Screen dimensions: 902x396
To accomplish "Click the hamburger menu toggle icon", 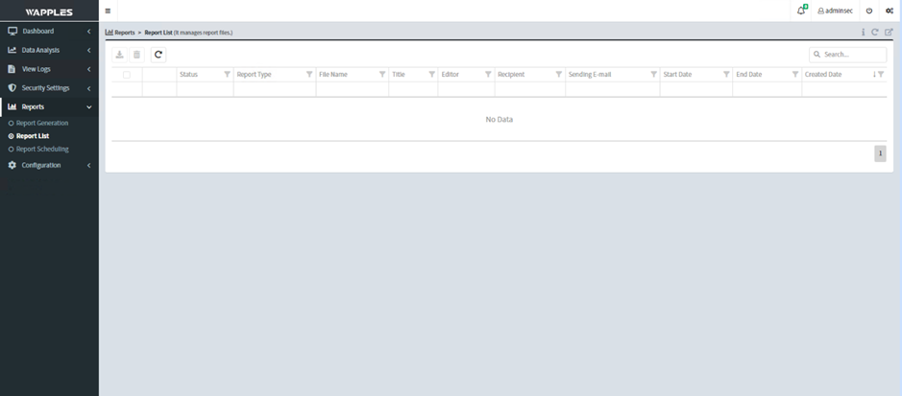I will (108, 11).
